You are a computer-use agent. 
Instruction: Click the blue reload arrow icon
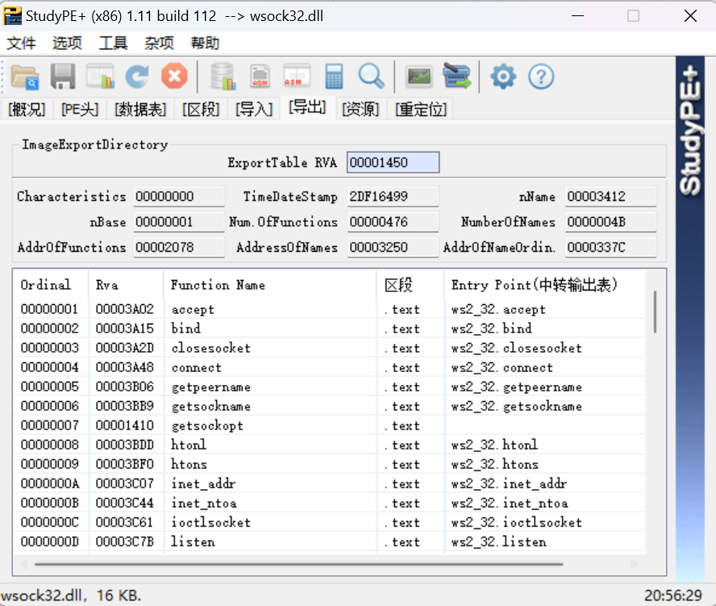click(x=137, y=77)
